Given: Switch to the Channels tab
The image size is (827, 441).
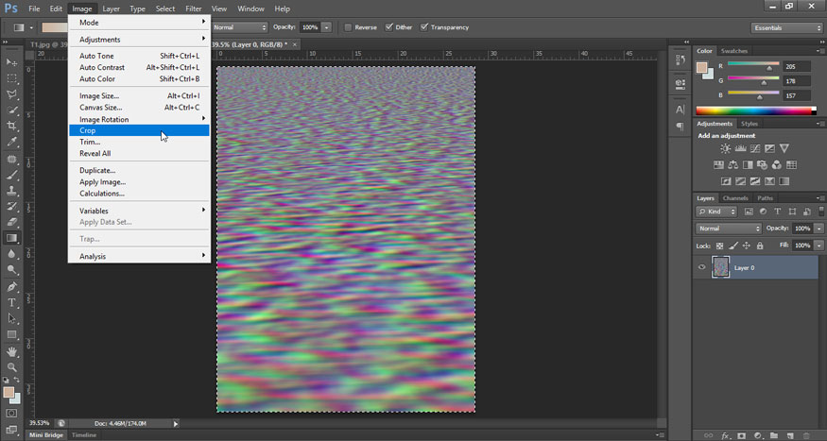Looking at the screenshot, I should coord(736,198).
